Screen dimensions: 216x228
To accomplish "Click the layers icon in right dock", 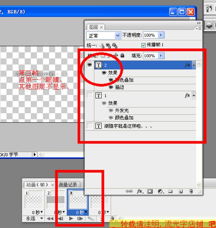I will [209, 25].
